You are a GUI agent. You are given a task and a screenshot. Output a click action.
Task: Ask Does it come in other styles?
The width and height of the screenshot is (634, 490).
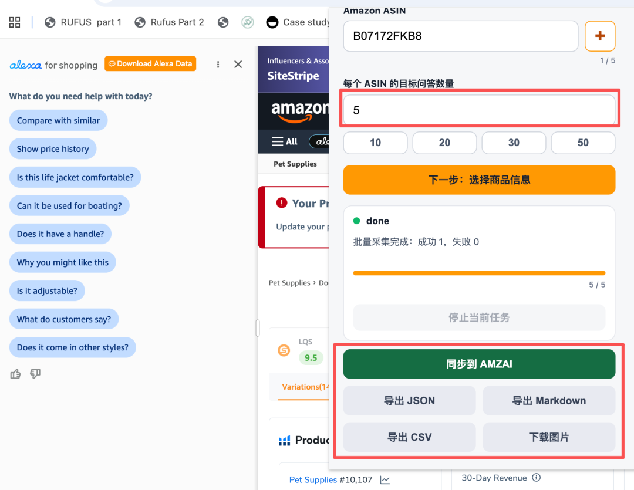(x=72, y=347)
